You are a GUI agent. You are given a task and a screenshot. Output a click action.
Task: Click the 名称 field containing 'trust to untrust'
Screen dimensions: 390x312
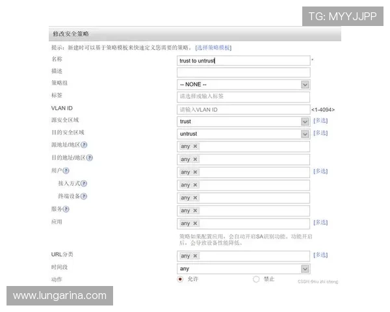(x=244, y=60)
